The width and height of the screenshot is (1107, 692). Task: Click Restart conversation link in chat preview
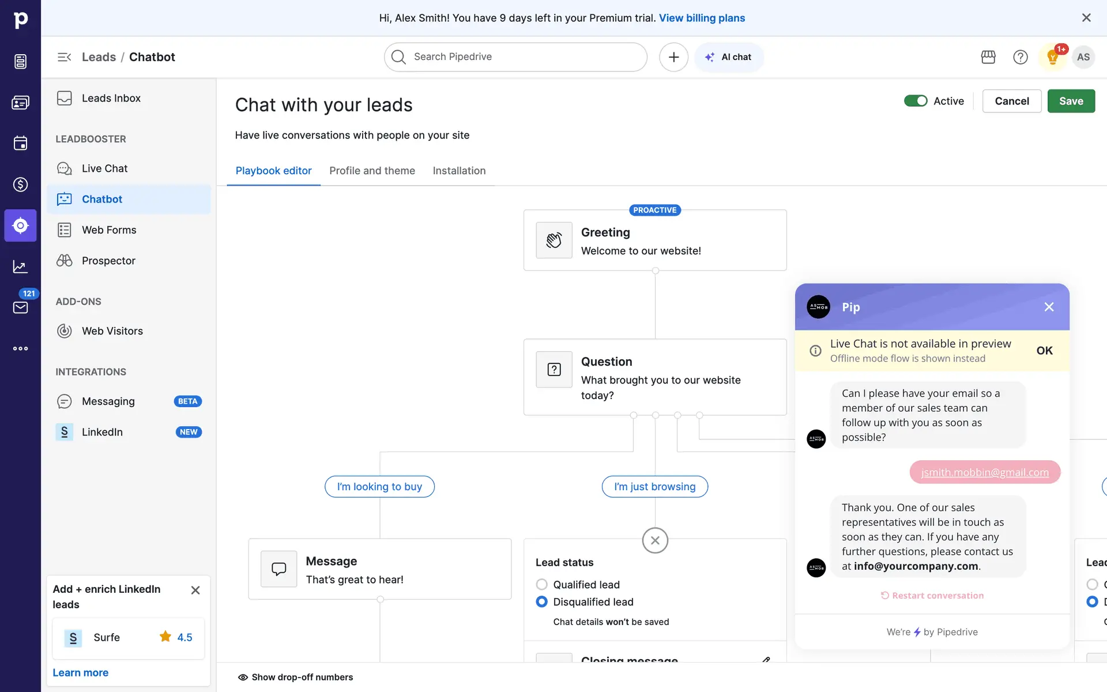pos(932,596)
